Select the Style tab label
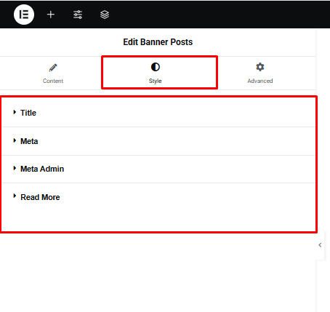 point(156,81)
